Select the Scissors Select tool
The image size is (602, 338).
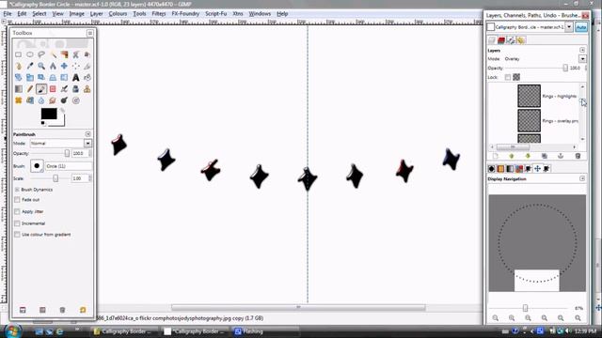coord(76,54)
